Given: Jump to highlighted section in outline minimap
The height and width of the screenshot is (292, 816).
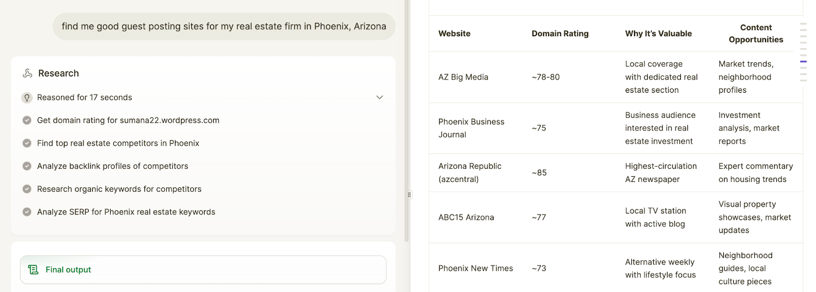Looking at the screenshot, I should pos(803,62).
